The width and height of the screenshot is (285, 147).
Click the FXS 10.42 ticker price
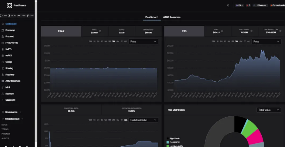pos(12,16)
